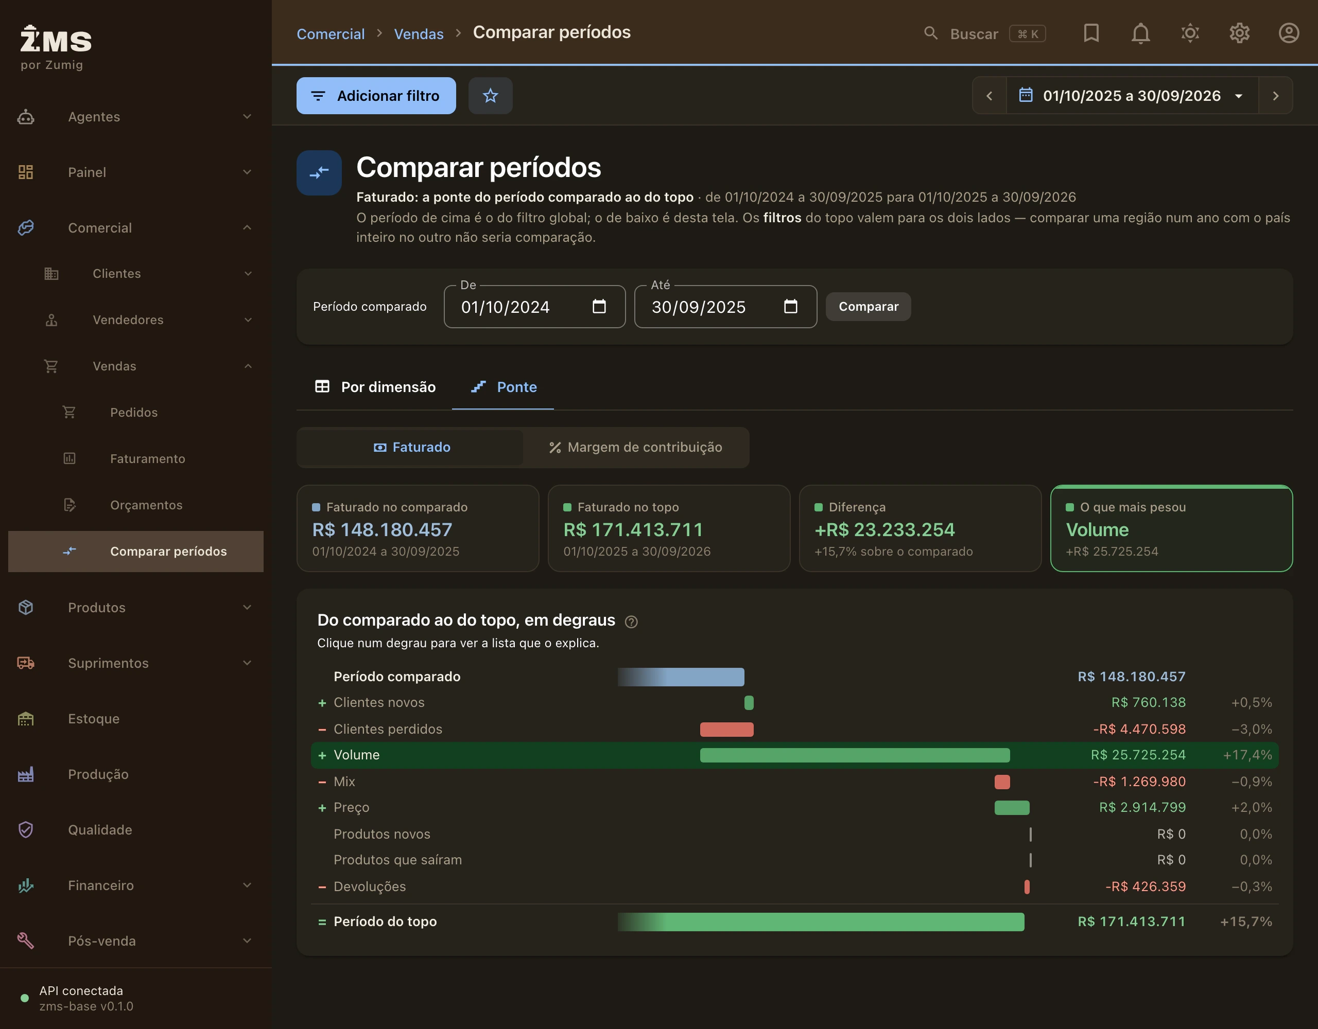This screenshot has height=1029, width=1318.
Task: Click the Agentes robot icon
Action: [25, 117]
